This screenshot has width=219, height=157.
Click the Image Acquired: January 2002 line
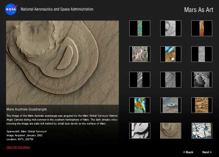[25, 135]
